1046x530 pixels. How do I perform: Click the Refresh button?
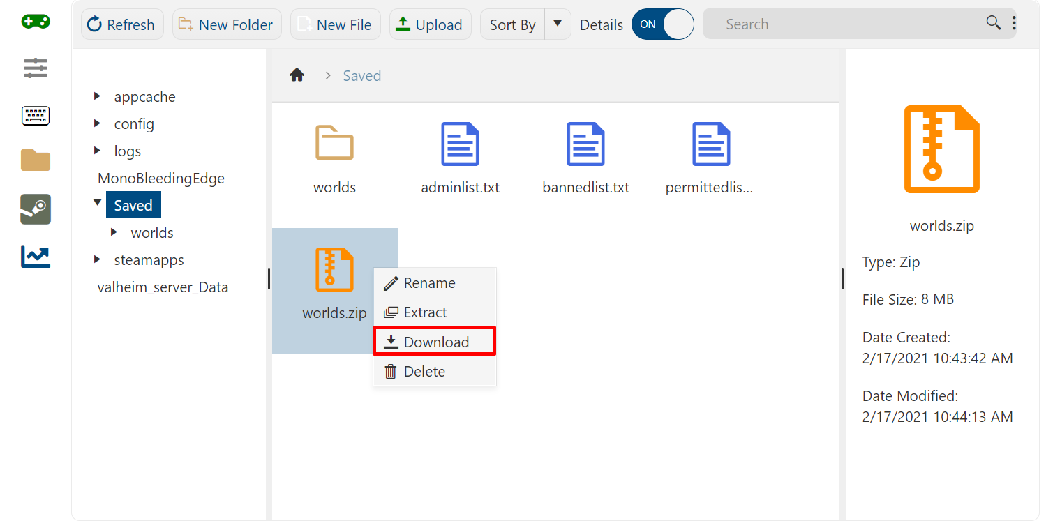pos(122,24)
